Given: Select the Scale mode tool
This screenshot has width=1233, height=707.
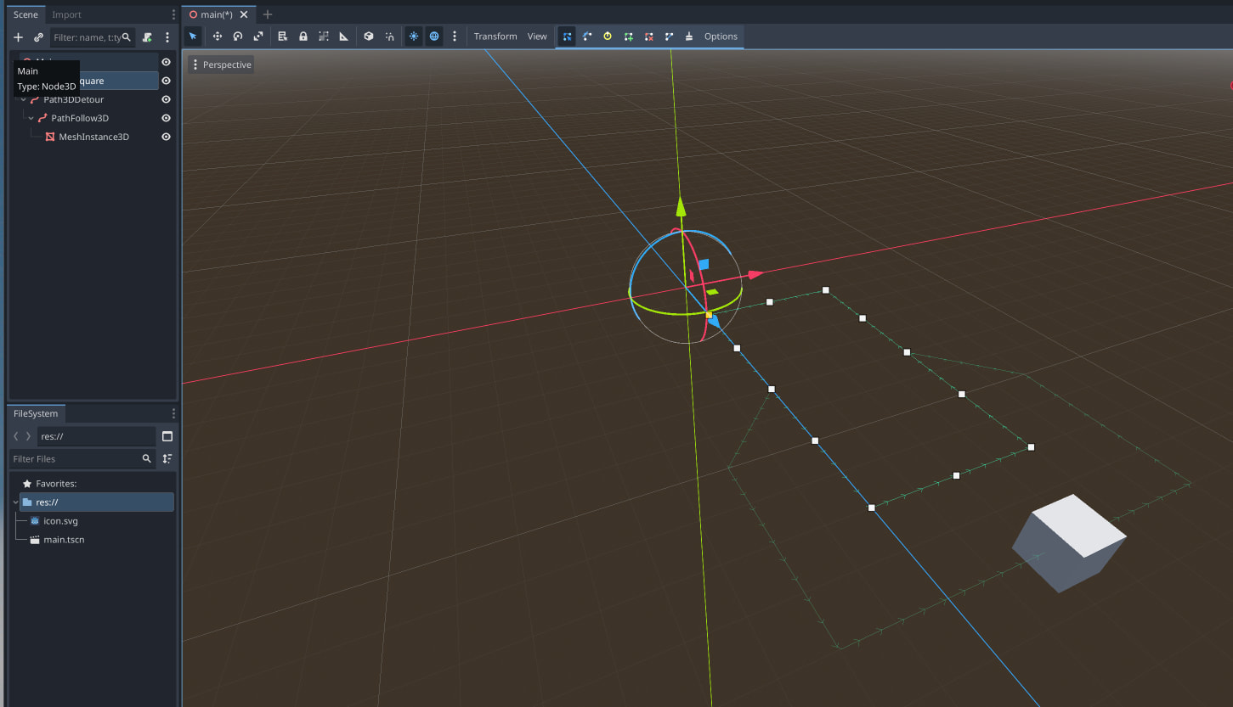Looking at the screenshot, I should 257,36.
